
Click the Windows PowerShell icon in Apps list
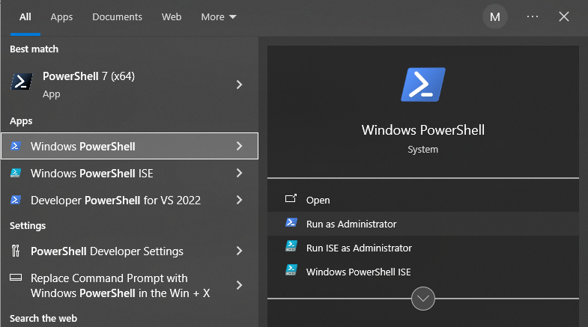click(x=16, y=146)
